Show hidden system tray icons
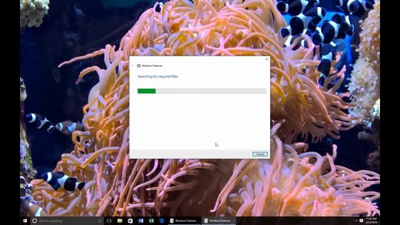The width and height of the screenshot is (400, 225). point(356,221)
